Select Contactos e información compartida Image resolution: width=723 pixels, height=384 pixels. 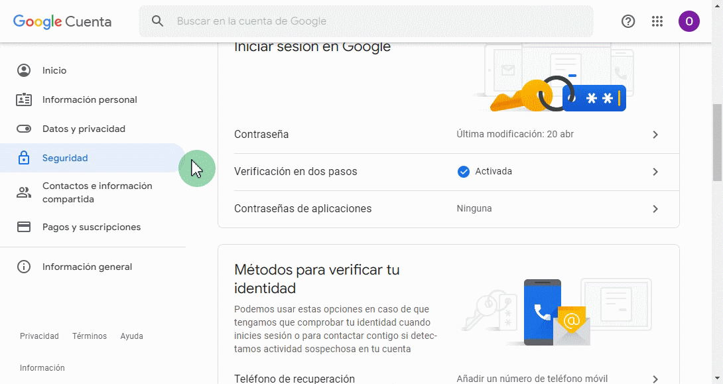[x=97, y=192]
